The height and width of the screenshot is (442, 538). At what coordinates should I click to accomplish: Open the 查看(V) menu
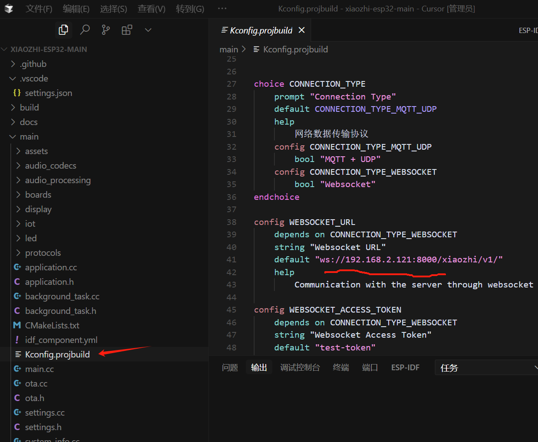(x=151, y=9)
